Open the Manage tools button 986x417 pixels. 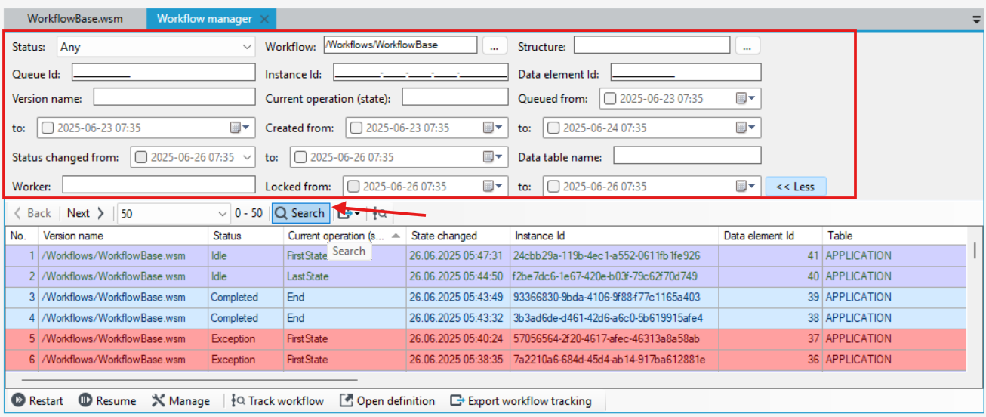click(x=180, y=401)
